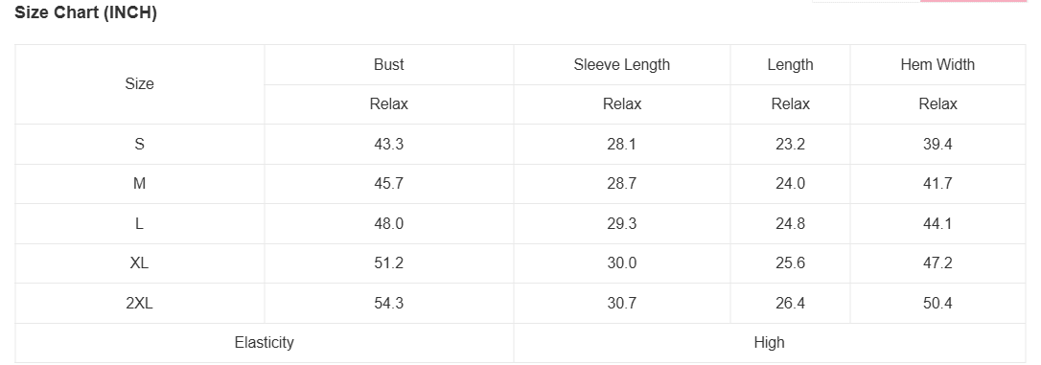Click the hem width value 47.2
Screen dimensions: 1041x365
937,263
